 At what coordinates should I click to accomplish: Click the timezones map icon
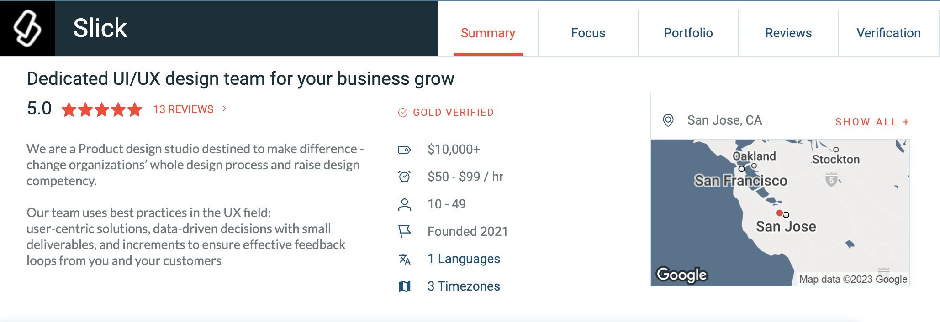click(405, 286)
